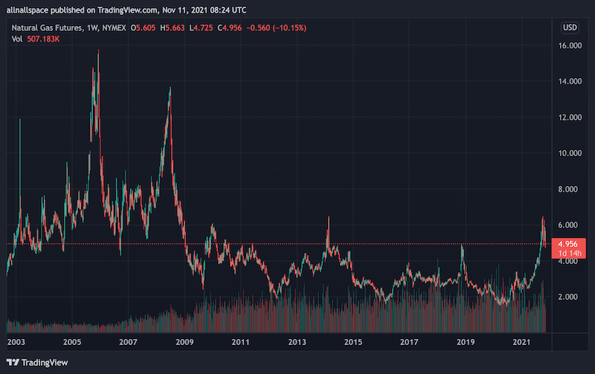Image resolution: width=595 pixels, height=374 pixels.
Task: Select the Natural Gas Futures symbol title
Action: point(47,28)
